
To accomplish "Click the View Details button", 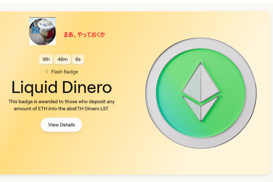I will coord(62,125).
